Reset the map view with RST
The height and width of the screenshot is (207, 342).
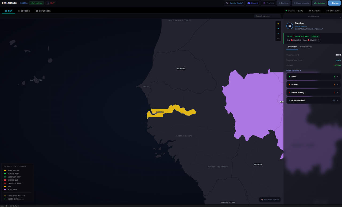point(278,39)
